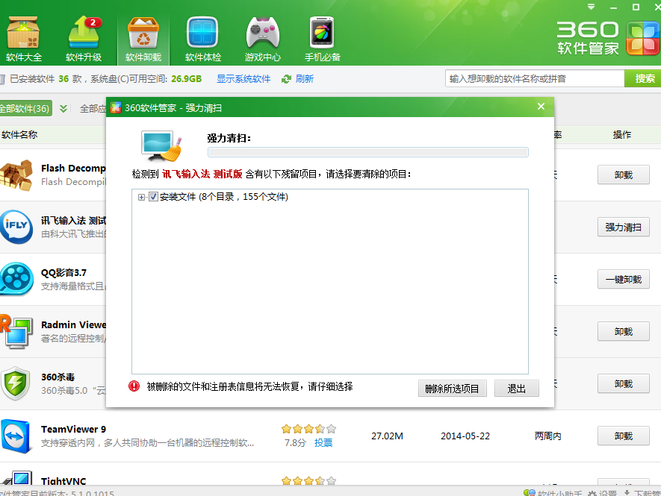Screen dimensions: 661x496
Task: Open the title bar dropdown menu arrow
Action: click(591, 7)
